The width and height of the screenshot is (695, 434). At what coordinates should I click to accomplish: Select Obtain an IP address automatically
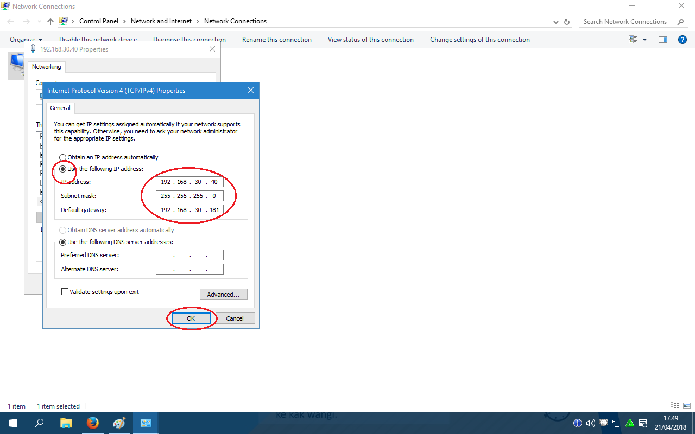coord(62,157)
